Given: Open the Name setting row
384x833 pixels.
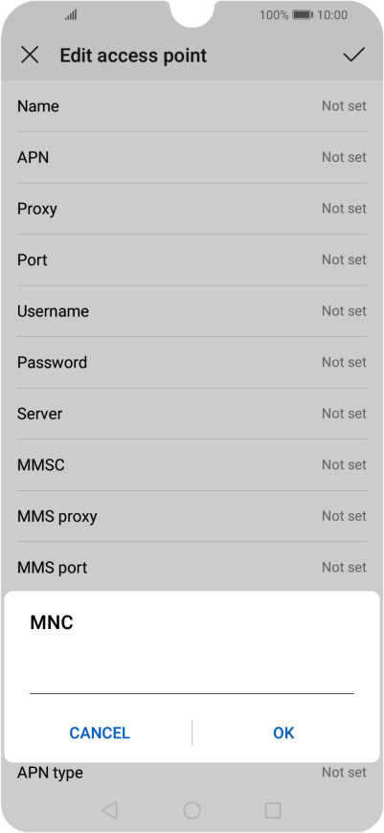Looking at the screenshot, I should [x=192, y=106].
